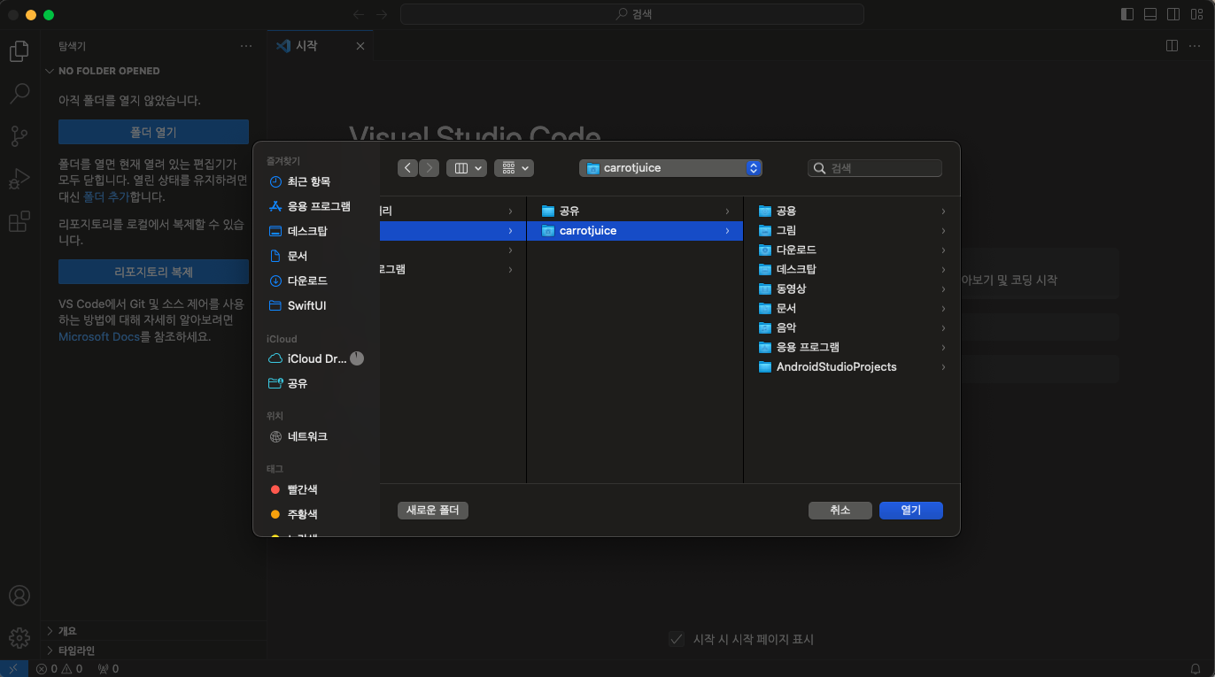Open editor more actions menu
The height and width of the screenshot is (677, 1215).
(1195, 46)
